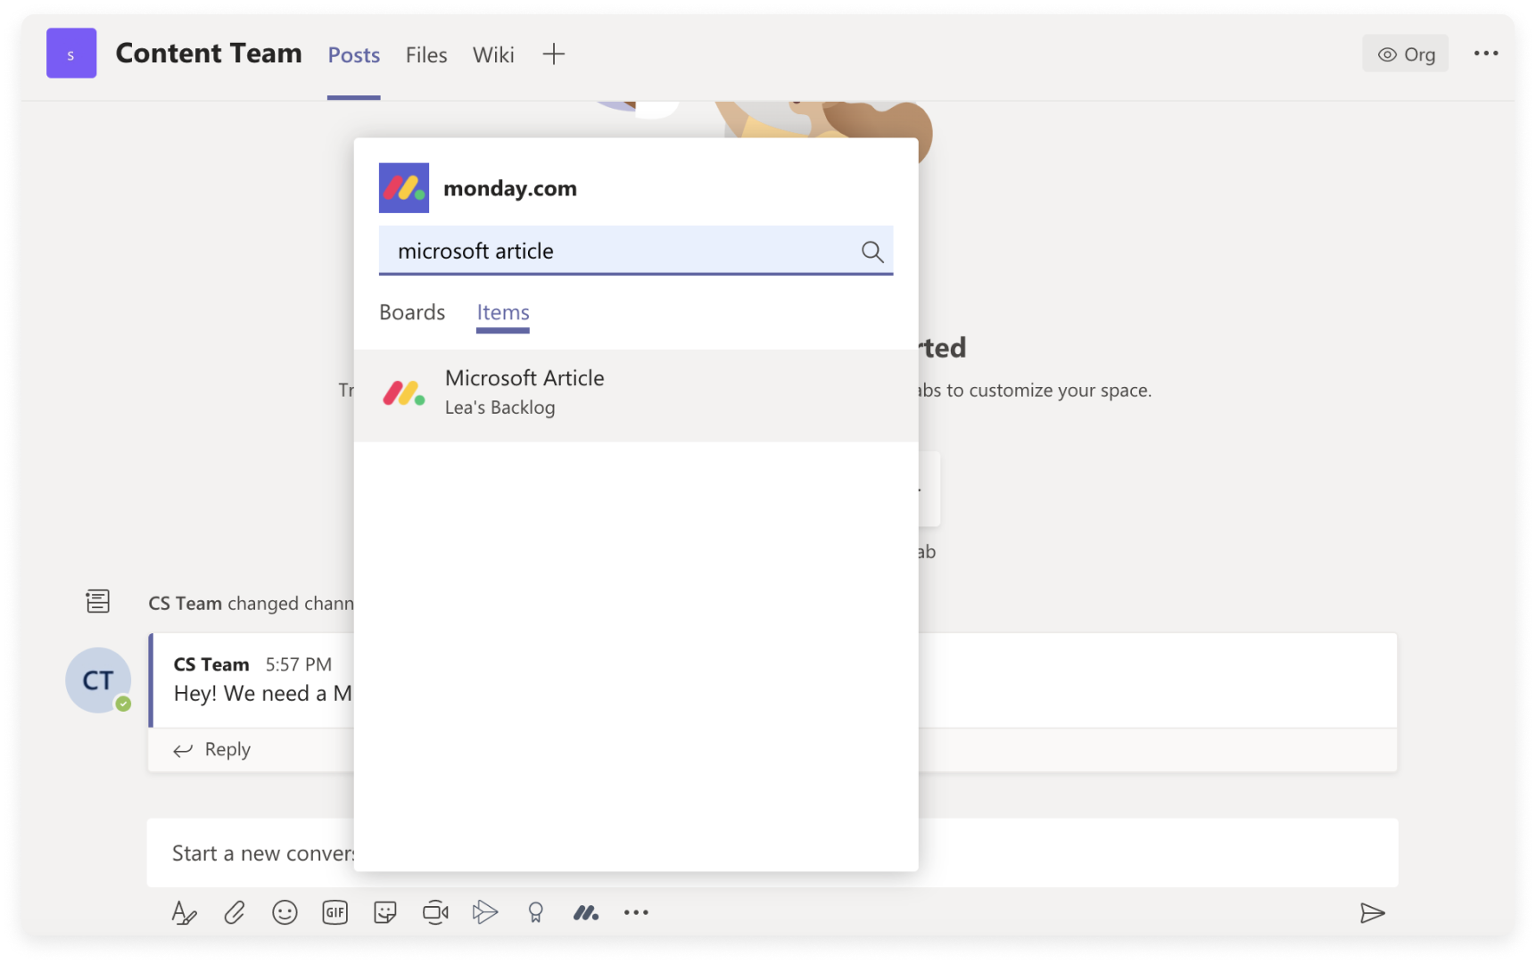Image resolution: width=1536 pixels, height=964 pixels.
Task: Click the Content Team channel avatar
Action: click(x=70, y=53)
